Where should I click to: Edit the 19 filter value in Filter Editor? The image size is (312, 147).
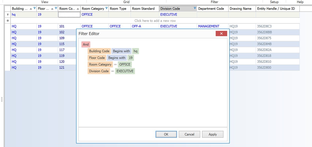pos(130,58)
